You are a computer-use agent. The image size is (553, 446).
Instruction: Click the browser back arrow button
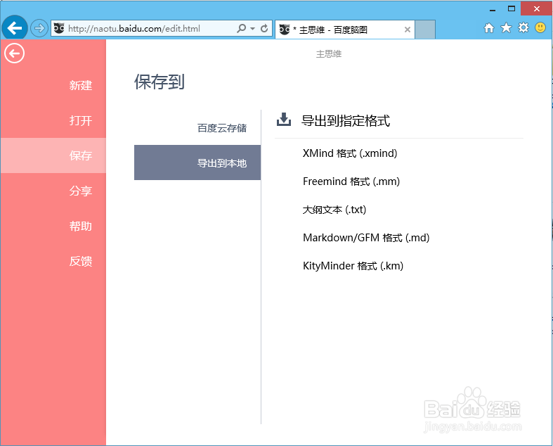pos(15,28)
